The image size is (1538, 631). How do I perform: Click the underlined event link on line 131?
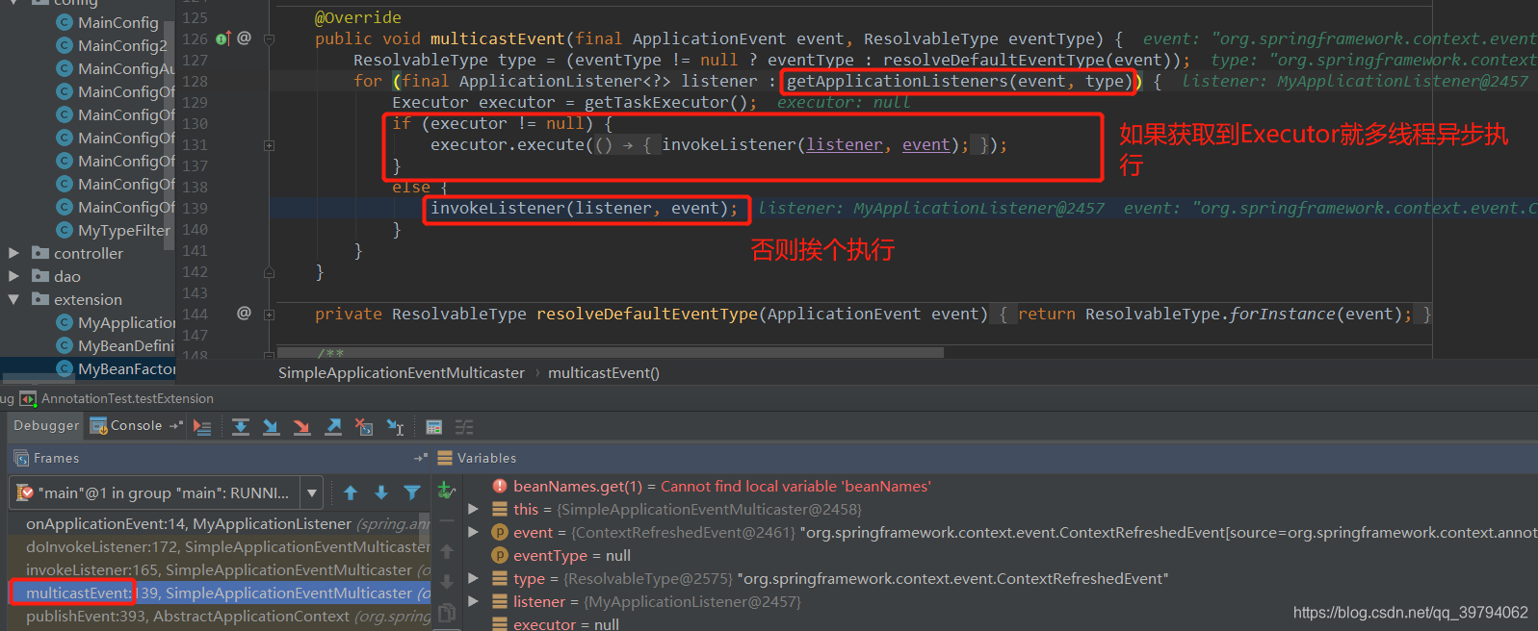(x=926, y=144)
